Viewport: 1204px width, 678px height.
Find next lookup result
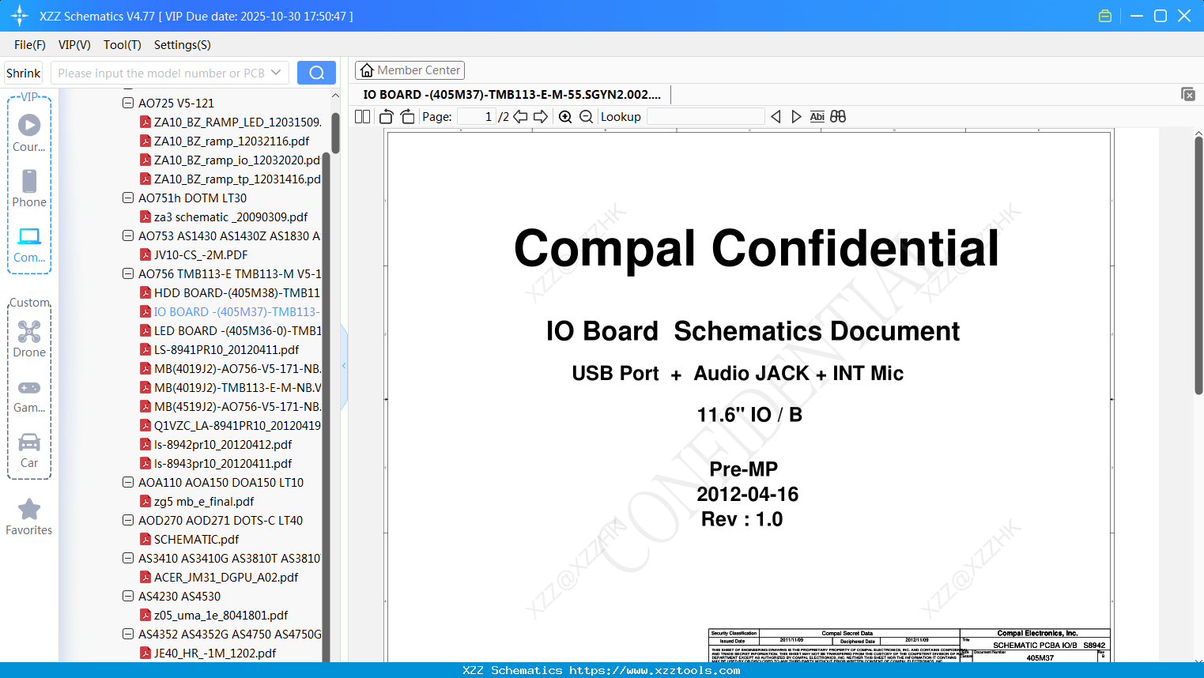pyautogui.click(x=796, y=116)
